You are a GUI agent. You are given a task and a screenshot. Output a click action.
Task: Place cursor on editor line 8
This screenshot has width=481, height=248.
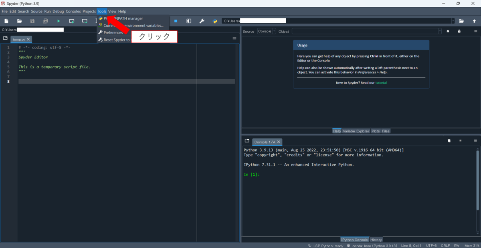[x=126, y=82]
